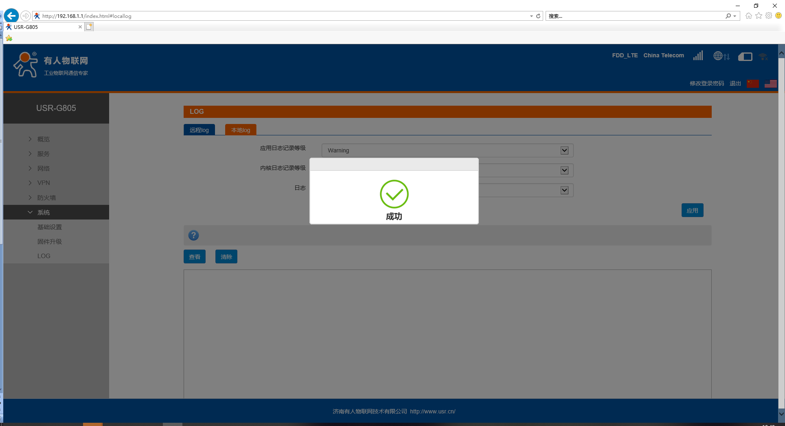The image size is (785, 426).
Task: Open the 固件升级 firmware upgrade page
Action: [x=50, y=241]
